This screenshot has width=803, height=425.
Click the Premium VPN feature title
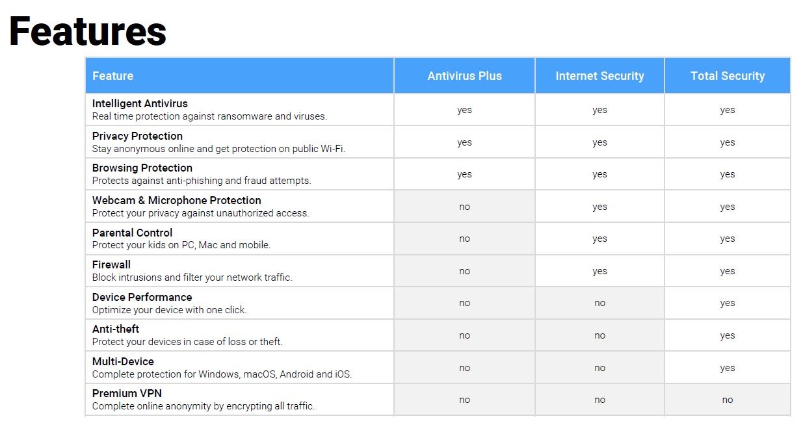tap(127, 393)
